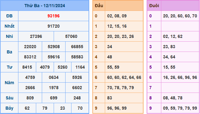Click the Ba row label
Image resolution: width=200 pixels, height=114 pixels.
coord(9,52)
